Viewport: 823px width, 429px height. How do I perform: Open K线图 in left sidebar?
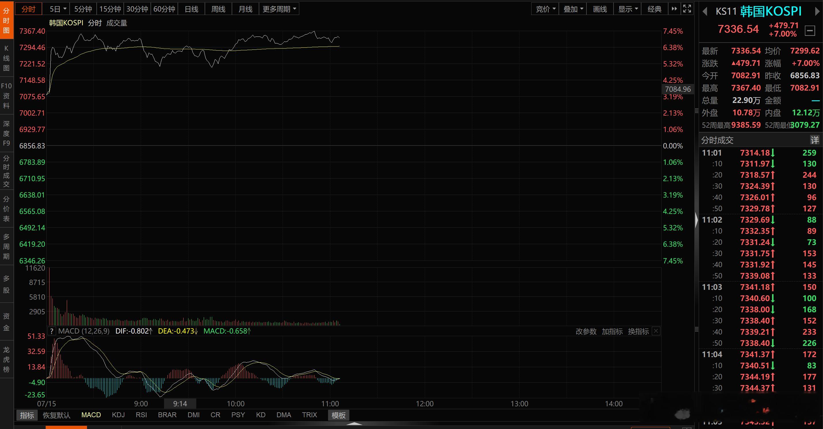point(6,58)
